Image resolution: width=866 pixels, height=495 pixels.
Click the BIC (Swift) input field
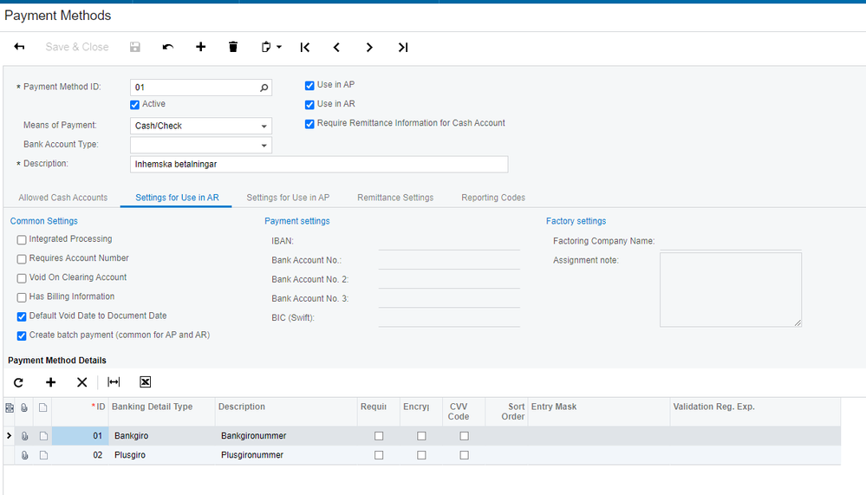pyautogui.click(x=449, y=318)
